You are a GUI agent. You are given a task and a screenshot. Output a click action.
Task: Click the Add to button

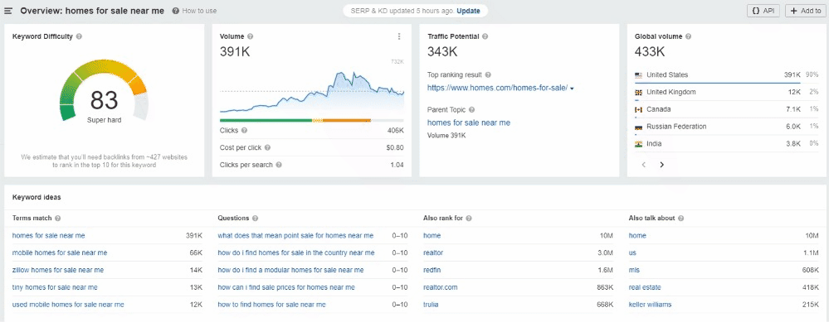point(806,11)
